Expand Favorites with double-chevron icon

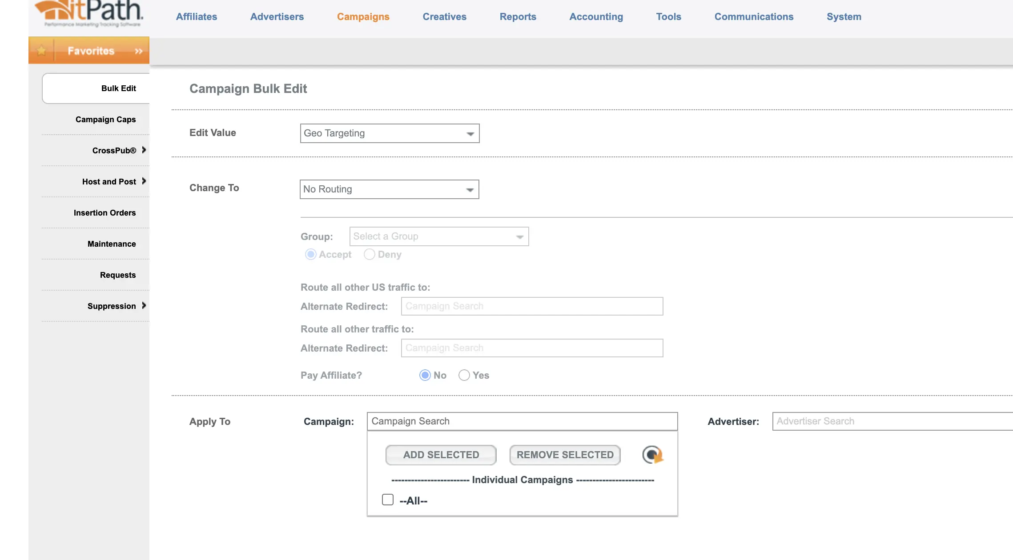(138, 51)
